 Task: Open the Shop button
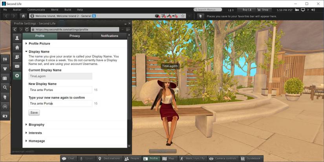[263, 10]
